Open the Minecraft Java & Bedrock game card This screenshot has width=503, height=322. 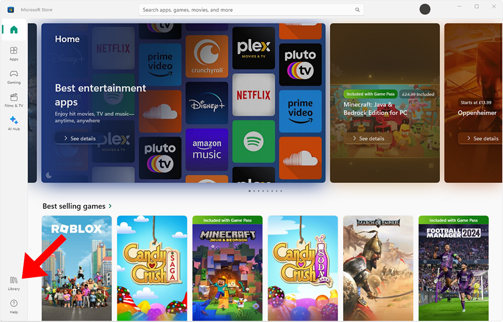pyautogui.click(x=227, y=268)
